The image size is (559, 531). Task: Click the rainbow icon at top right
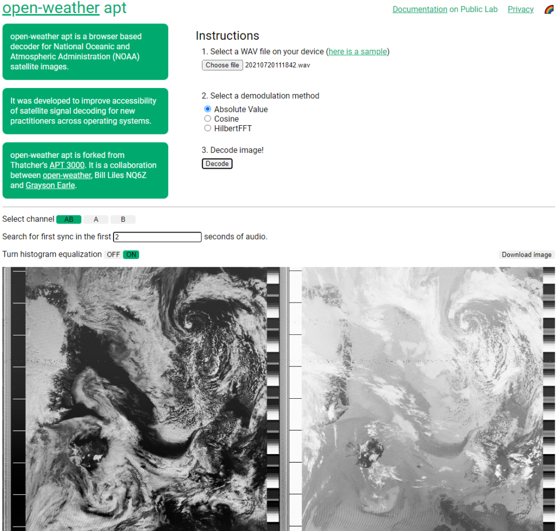click(x=549, y=10)
